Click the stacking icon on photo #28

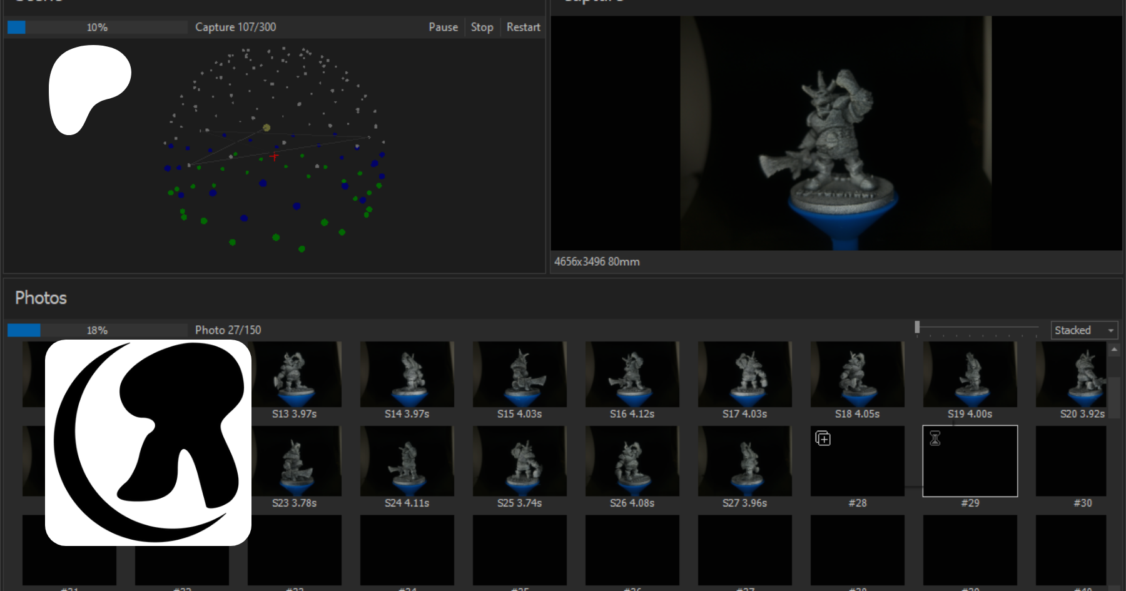[x=823, y=438]
